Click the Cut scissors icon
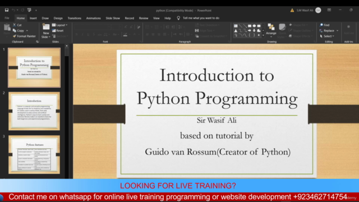The image size is (359, 202). tap(15, 25)
